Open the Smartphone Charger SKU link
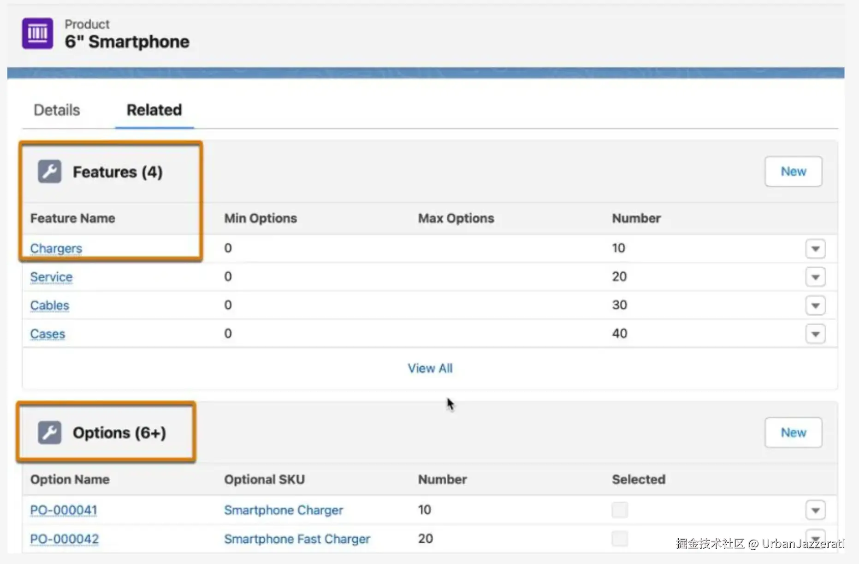The height and width of the screenshot is (564, 859). [283, 510]
